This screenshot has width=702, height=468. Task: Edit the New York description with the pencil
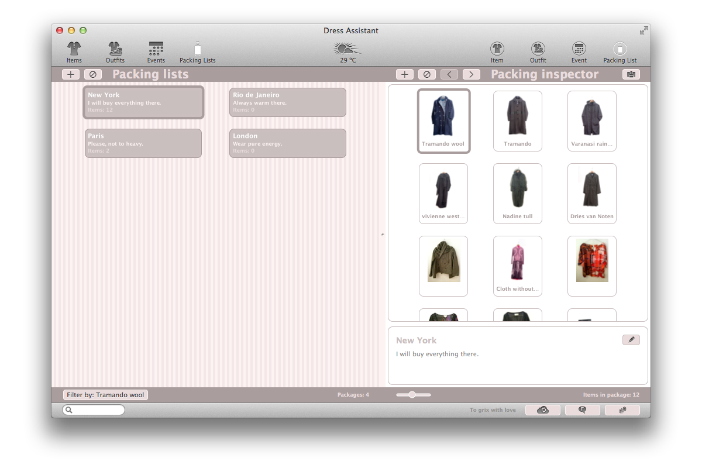tap(631, 339)
